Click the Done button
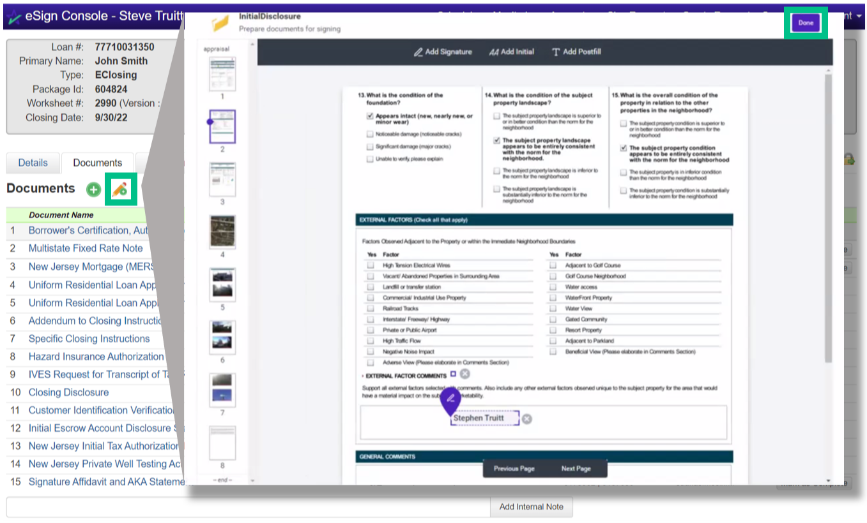867x523 pixels. coord(806,23)
